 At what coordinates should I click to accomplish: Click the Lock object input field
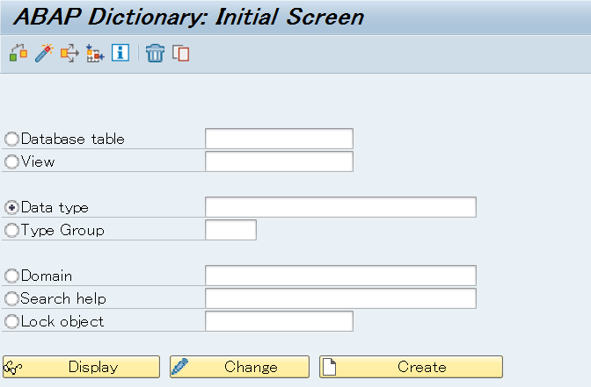coord(280,321)
